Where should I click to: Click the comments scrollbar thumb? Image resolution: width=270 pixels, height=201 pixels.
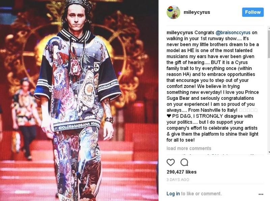click(269, 44)
